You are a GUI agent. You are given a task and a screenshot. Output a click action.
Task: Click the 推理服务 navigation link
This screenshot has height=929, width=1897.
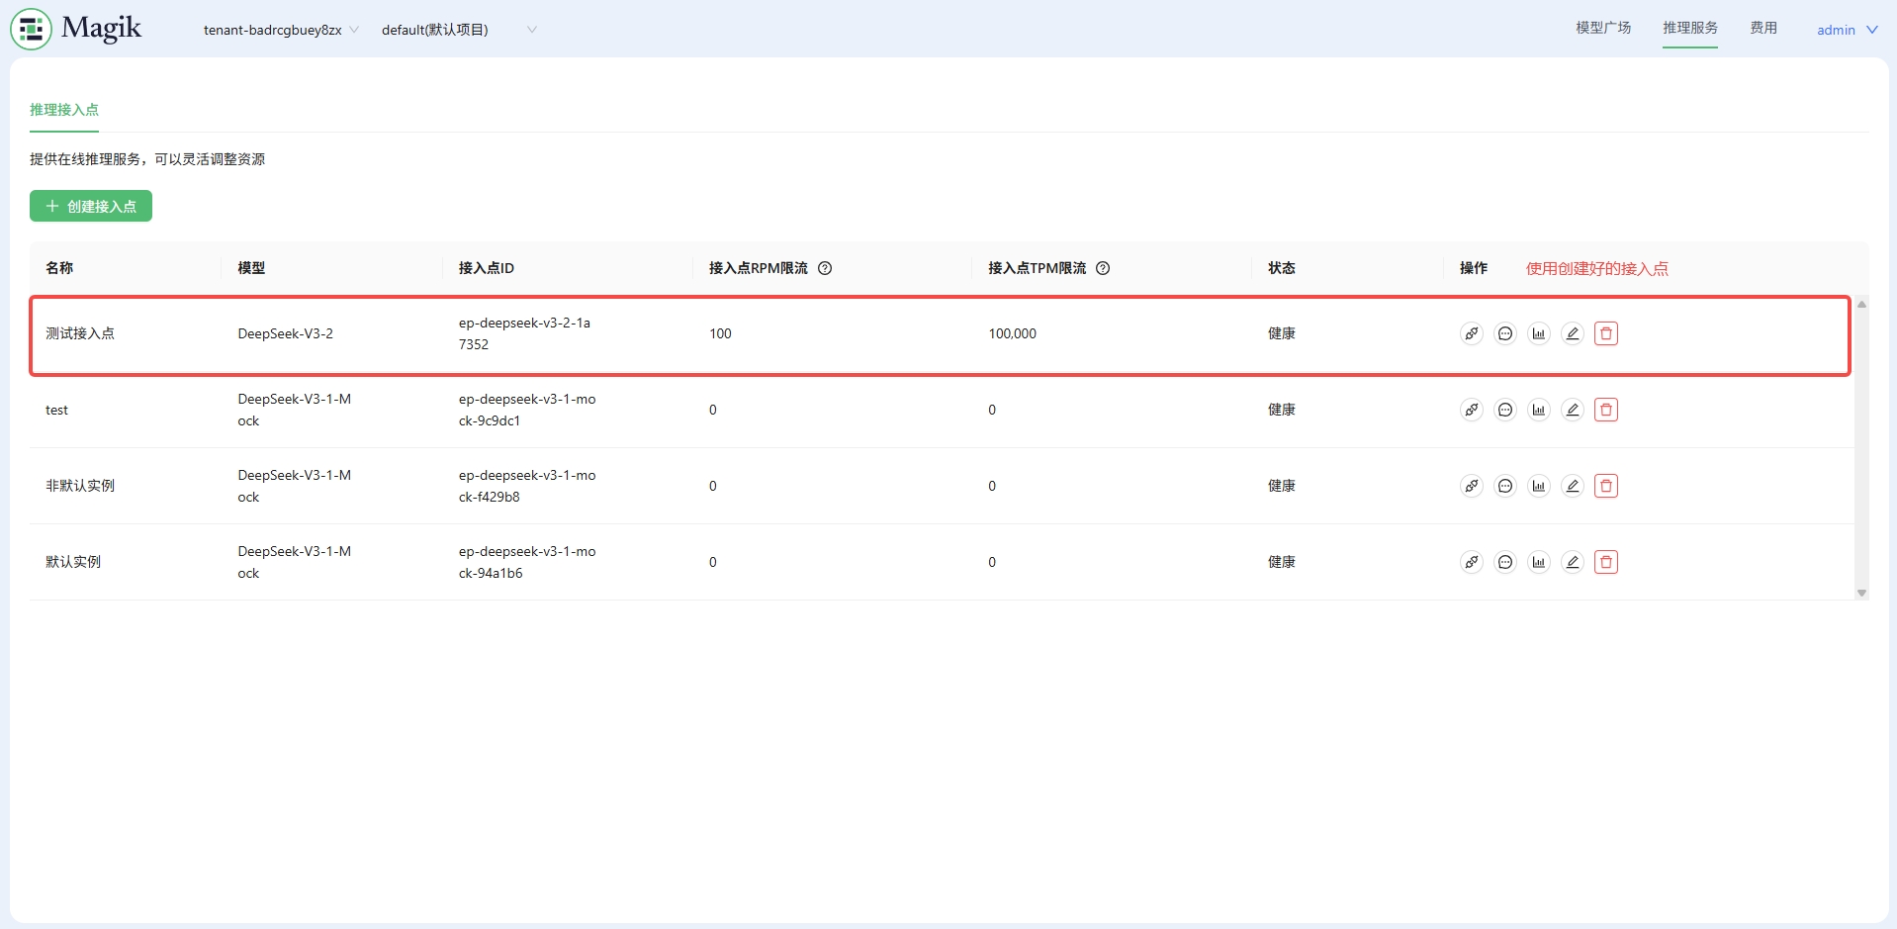pyautogui.click(x=1690, y=28)
